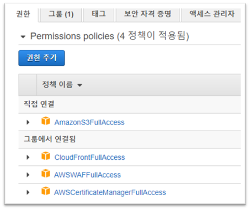This screenshot has height=210, width=250.
Task: Expand the AWSCertificateManagerFullAccess policy row
Action: (x=28, y=192)
